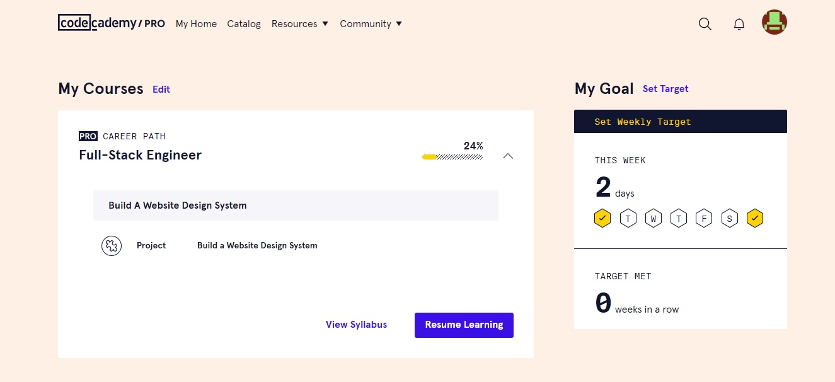
Task: Click the last checked hexagon day
Action: [755, 219]
